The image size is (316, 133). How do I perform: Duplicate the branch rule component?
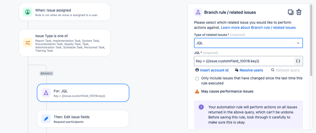[x=290, y=12]
